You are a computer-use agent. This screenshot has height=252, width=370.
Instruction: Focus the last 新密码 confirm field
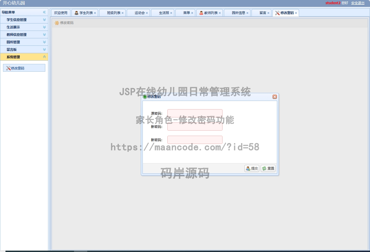pyautogui.click(x=195, y=140)
